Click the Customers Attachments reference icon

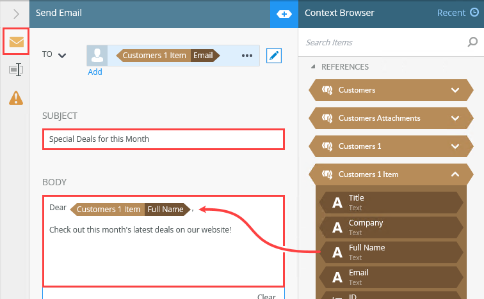327,118
